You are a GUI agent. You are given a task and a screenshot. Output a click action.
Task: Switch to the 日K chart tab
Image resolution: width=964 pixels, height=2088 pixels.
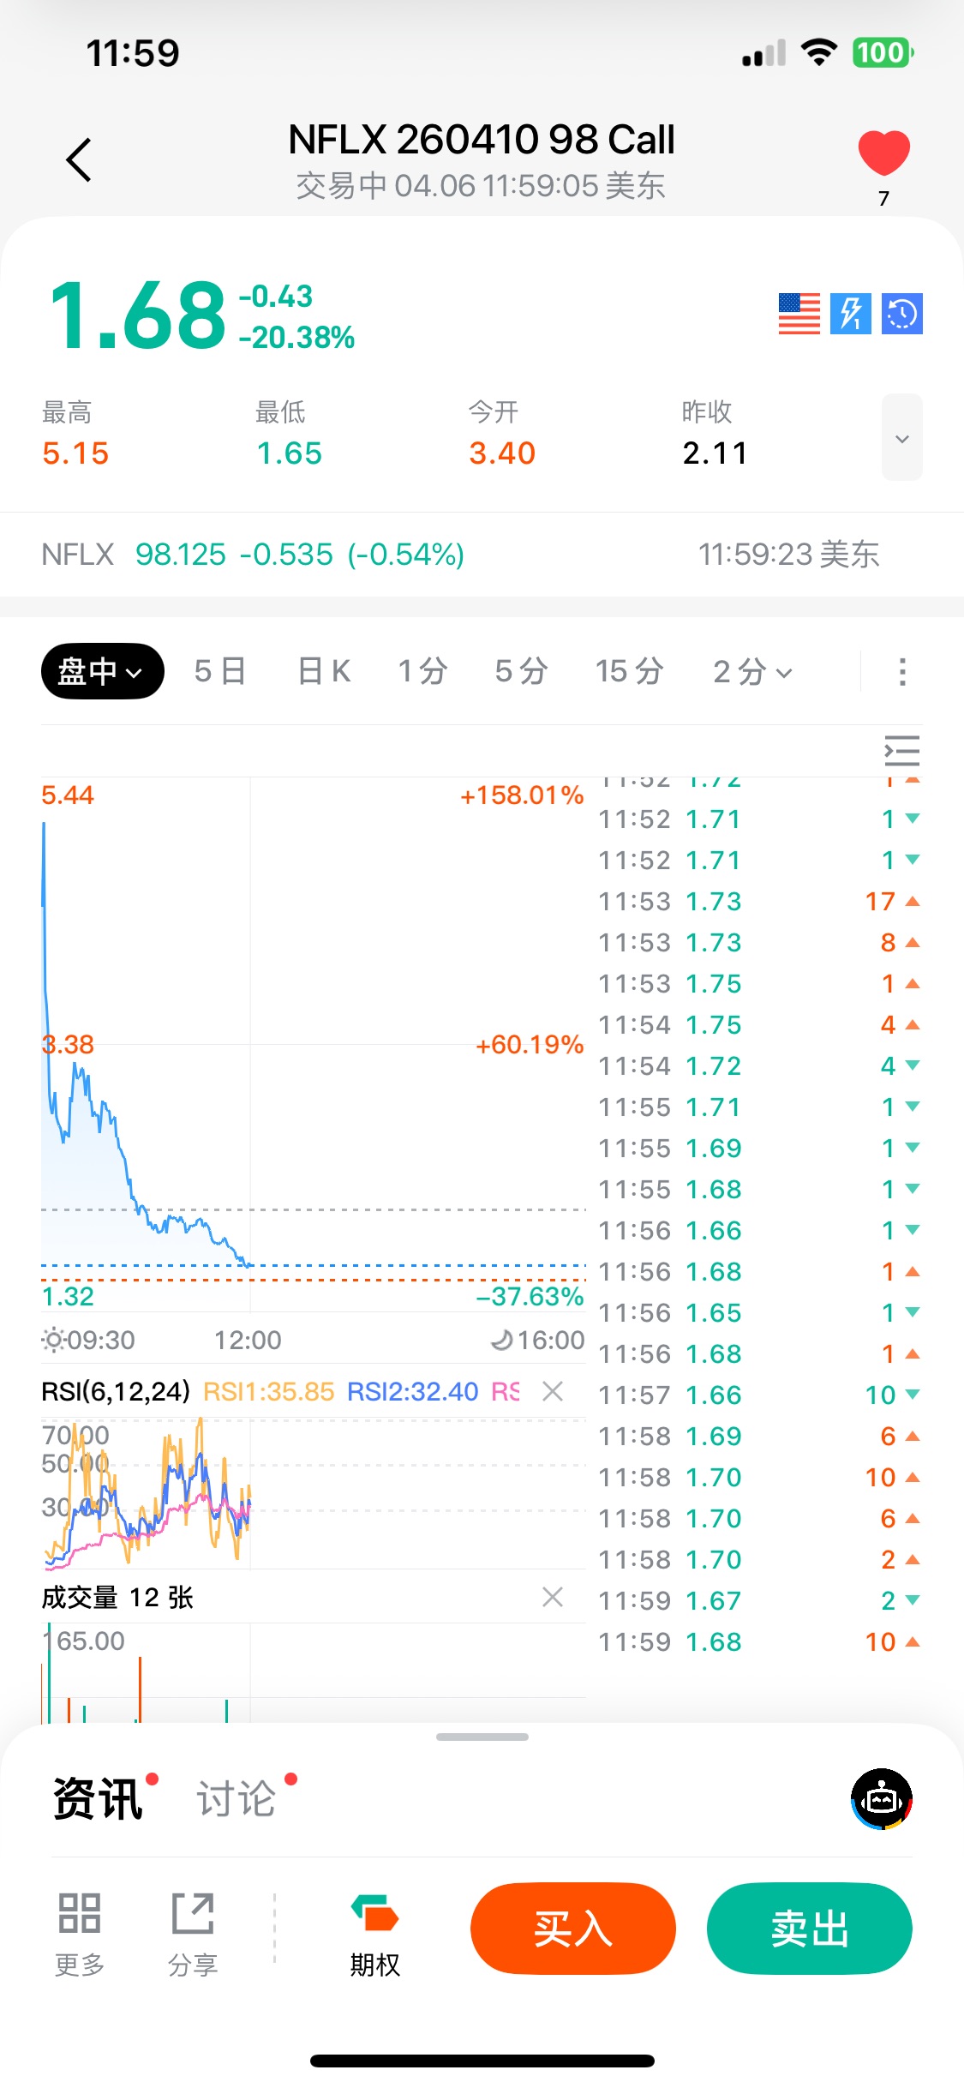(x=324, y=671)
